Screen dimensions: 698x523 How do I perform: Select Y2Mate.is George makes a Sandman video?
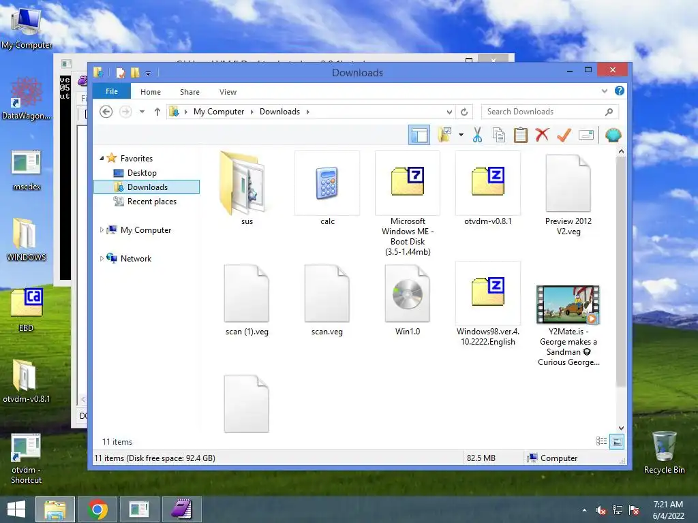tap(568, 326)
